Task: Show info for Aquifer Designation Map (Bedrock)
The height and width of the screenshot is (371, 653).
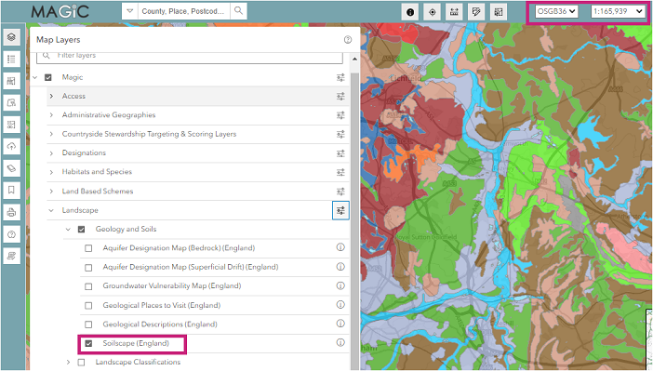Action: pyautogui.click(x=340, y=247)
